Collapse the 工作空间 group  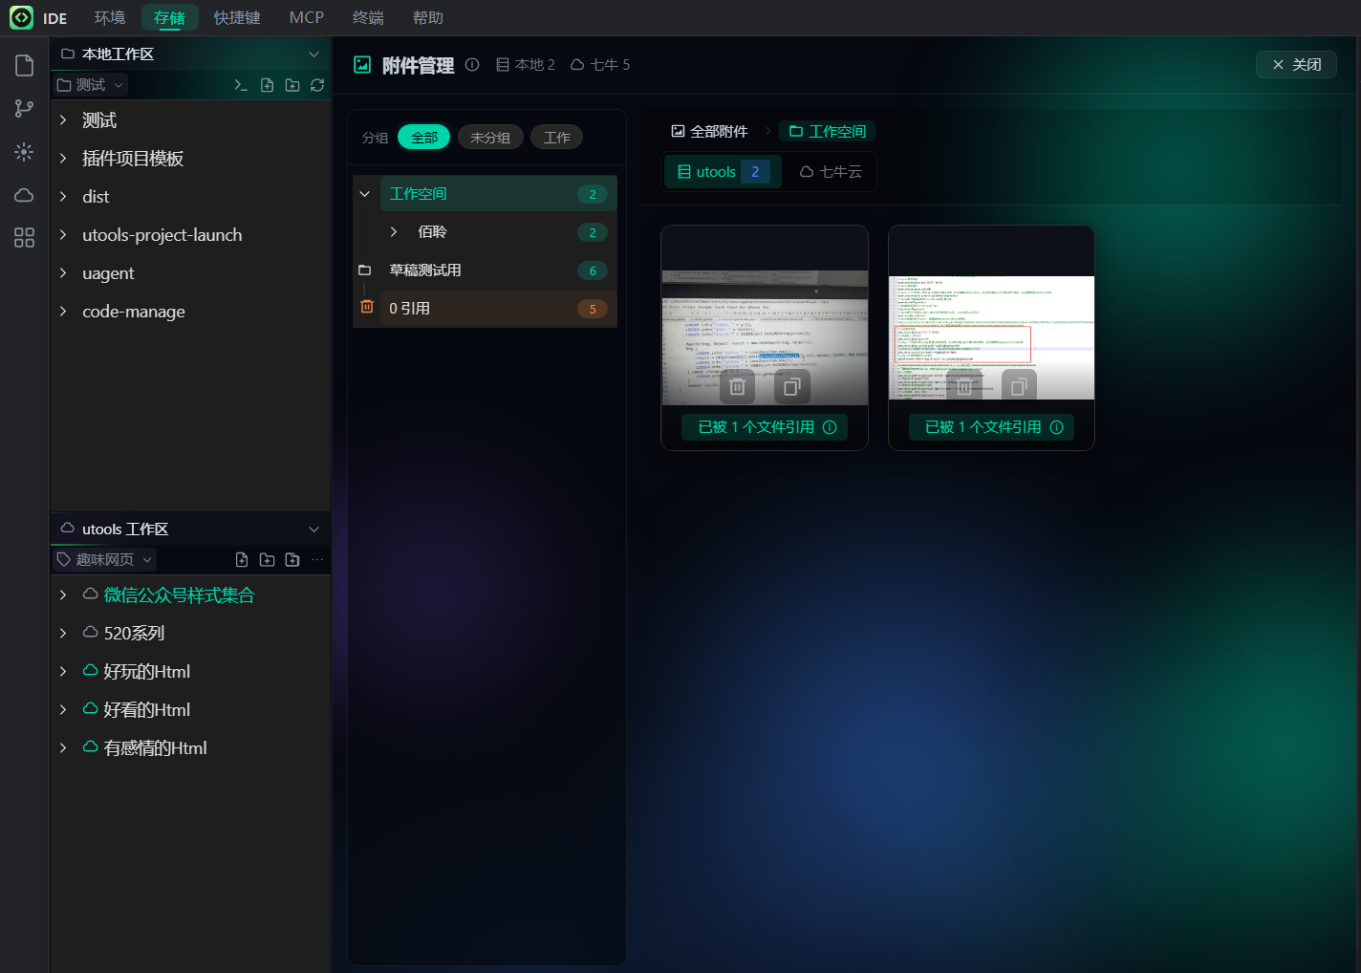pos(364,194)
